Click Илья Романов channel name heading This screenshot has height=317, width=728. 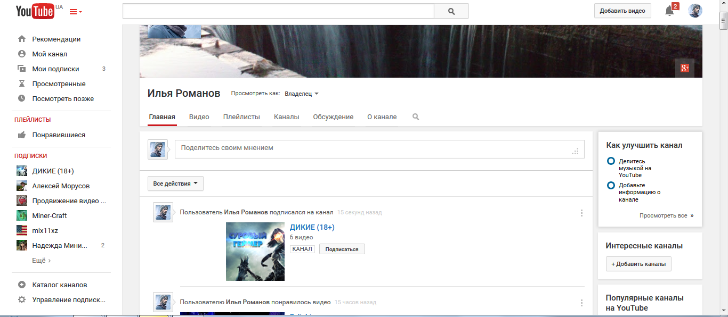(184, 94)
